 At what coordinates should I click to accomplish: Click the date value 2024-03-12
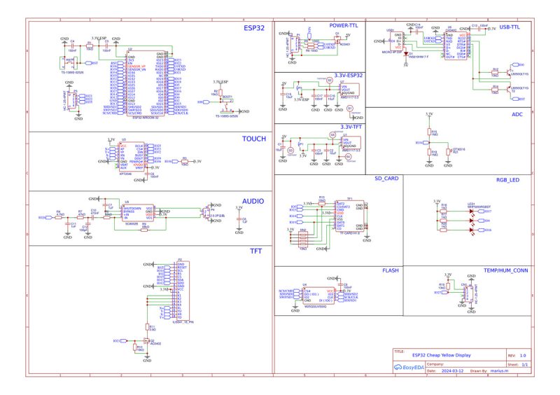(452, 371)
